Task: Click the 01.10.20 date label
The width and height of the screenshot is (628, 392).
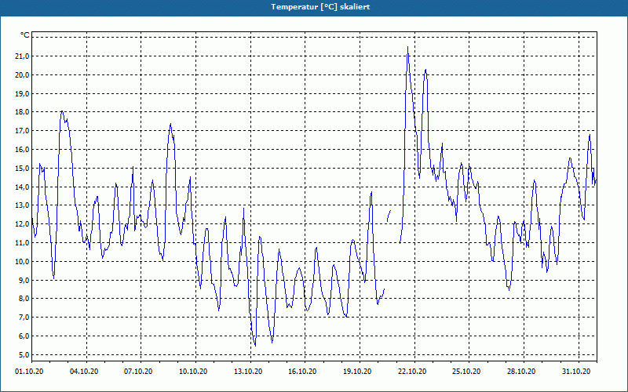Action: 29,372
